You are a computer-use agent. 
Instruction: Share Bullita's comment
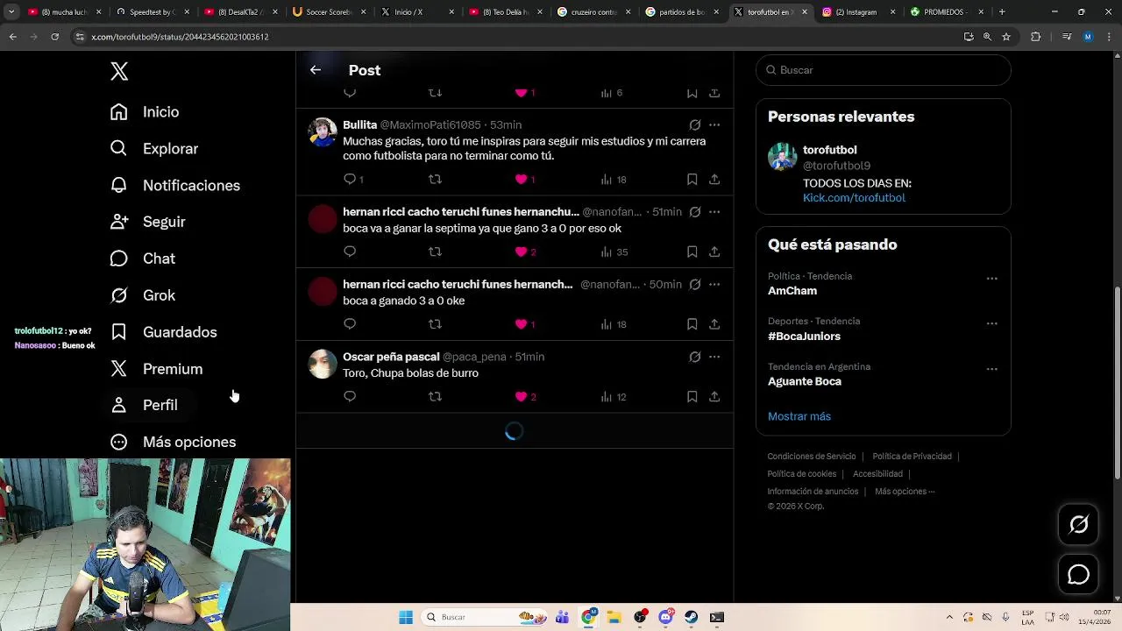[714, 179]
